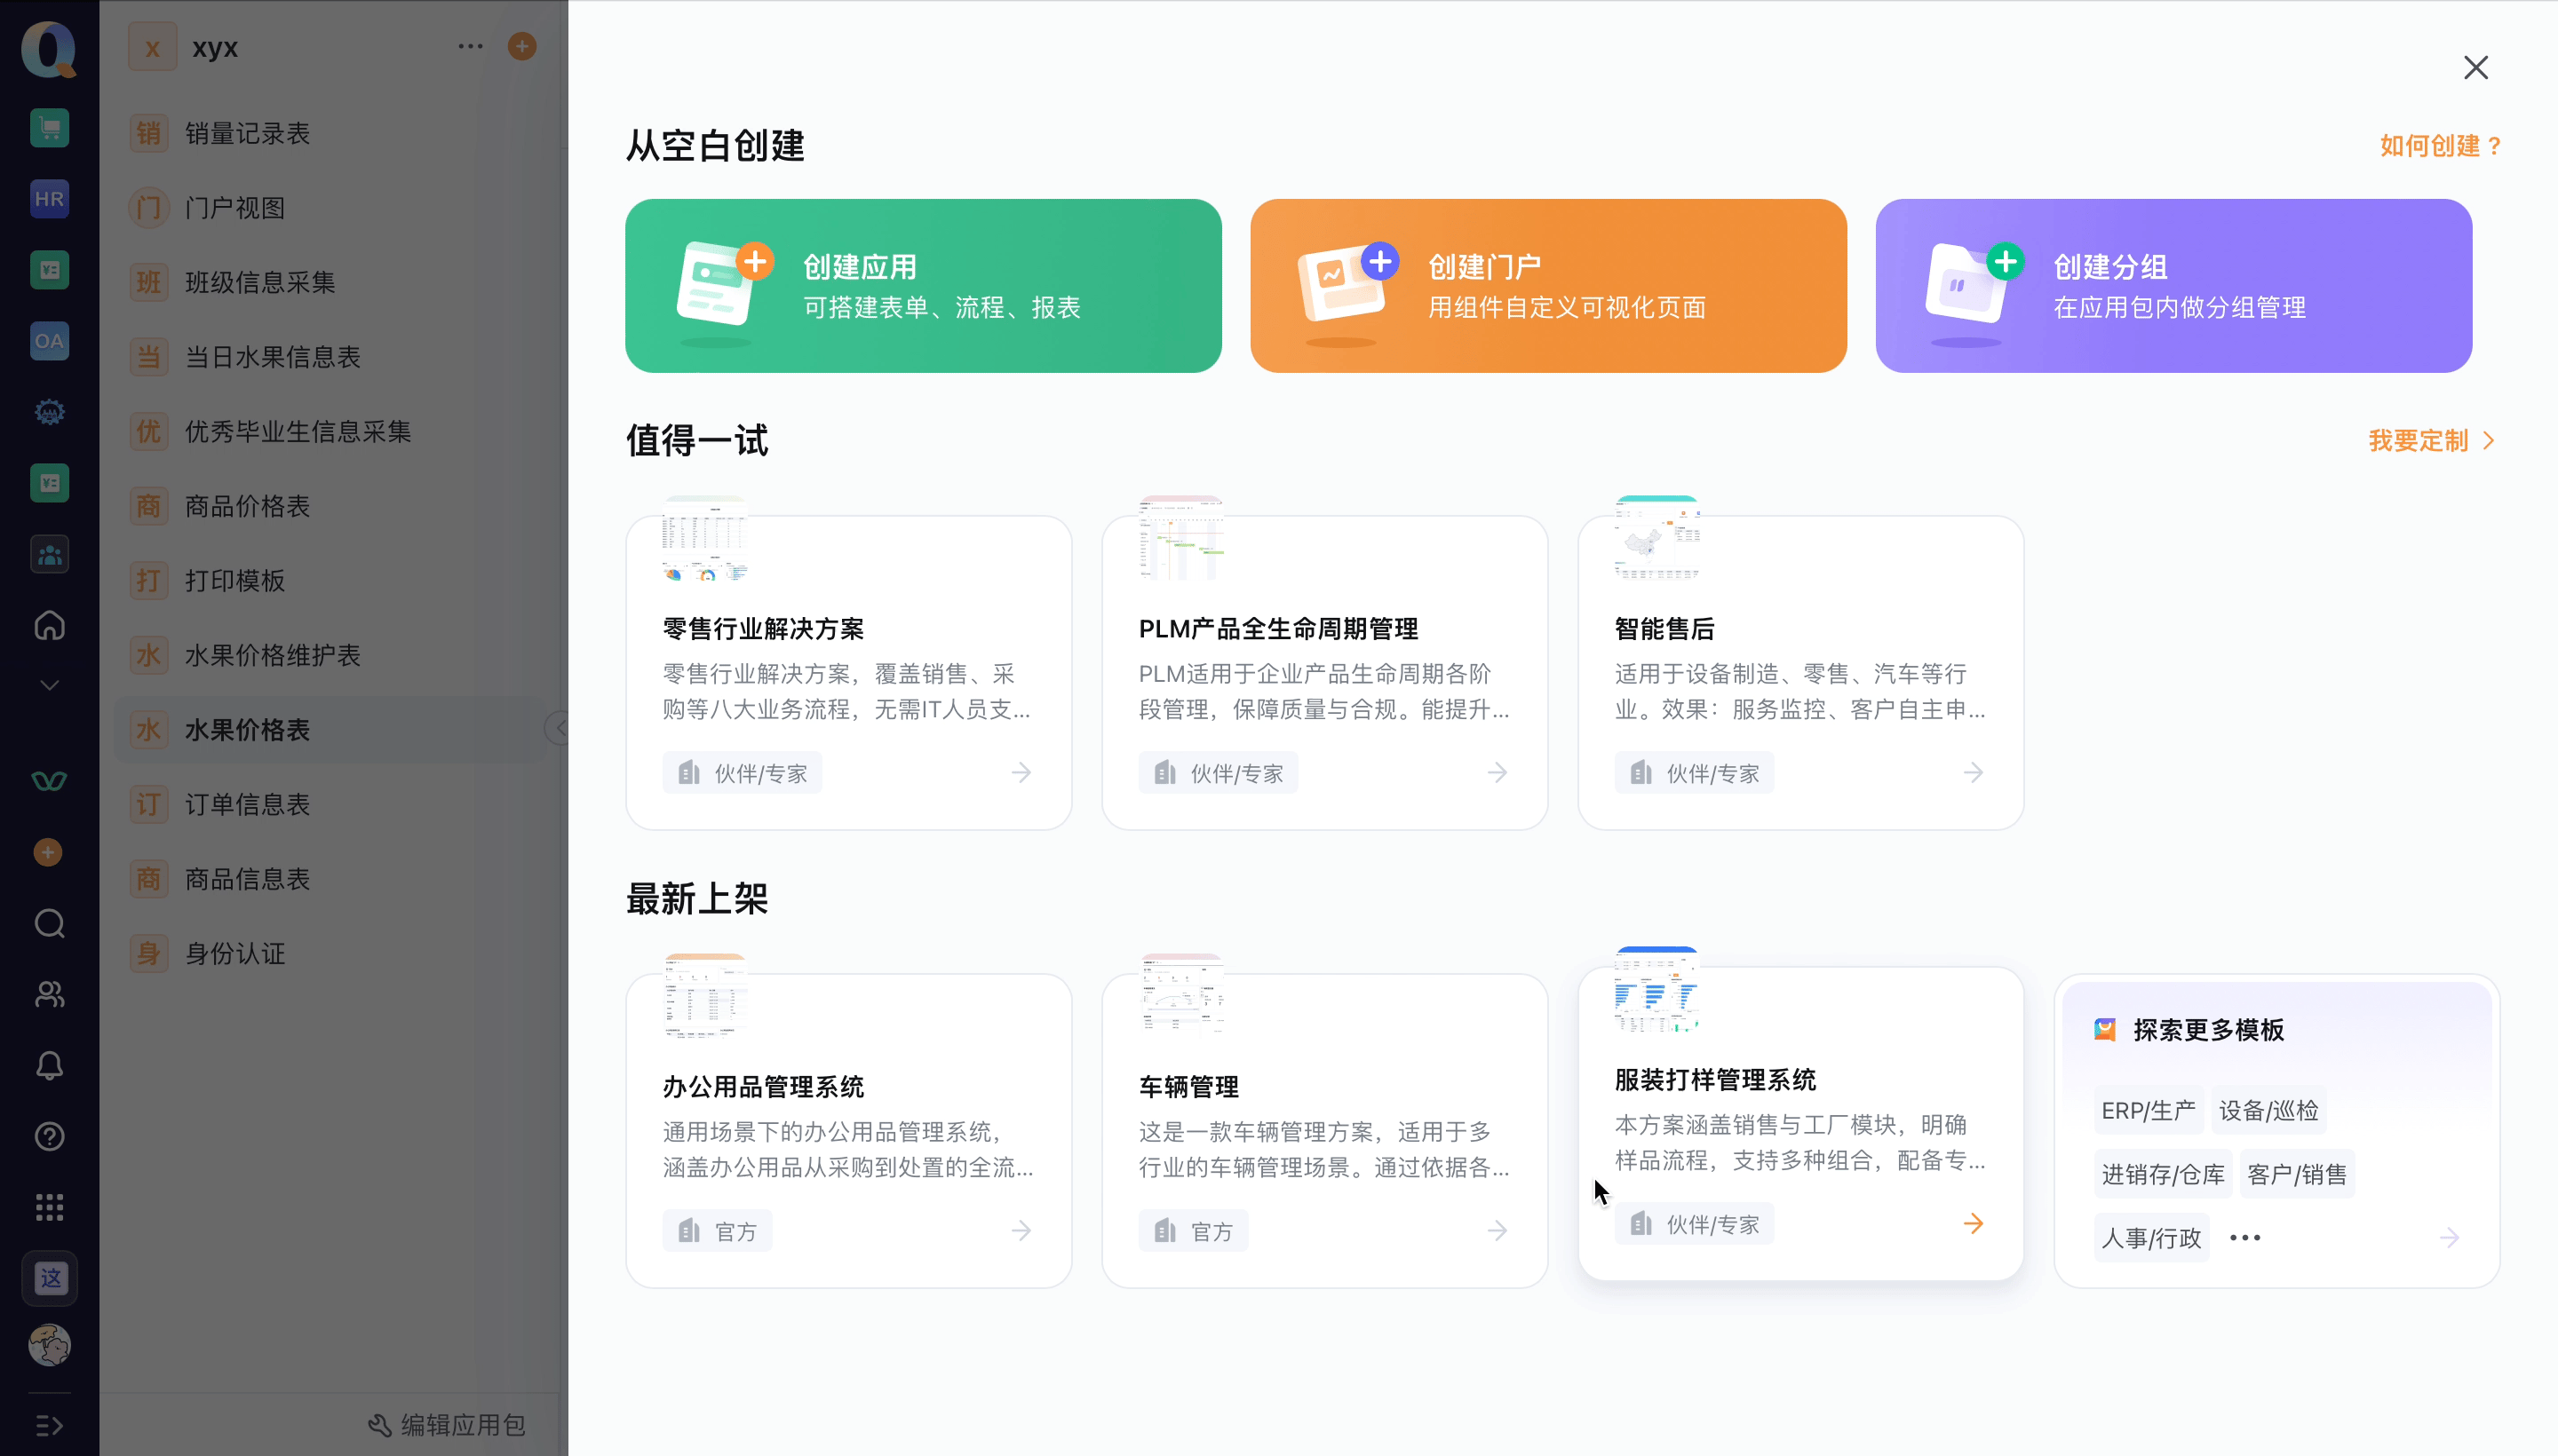Click the orange plus beside xyx

tap(522, 46)
